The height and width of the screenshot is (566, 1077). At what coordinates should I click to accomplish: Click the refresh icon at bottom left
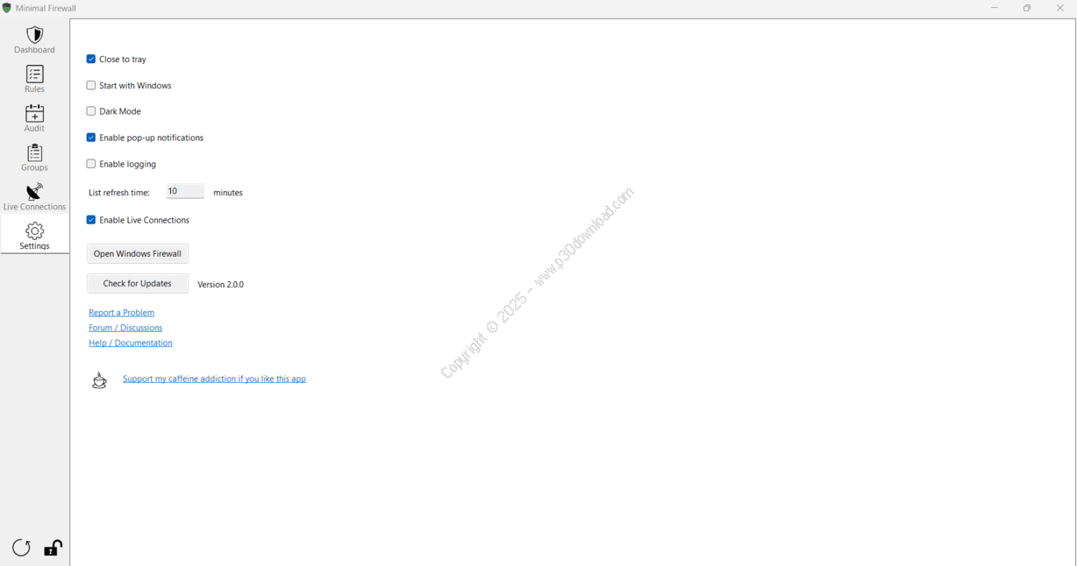pos(21,548)
